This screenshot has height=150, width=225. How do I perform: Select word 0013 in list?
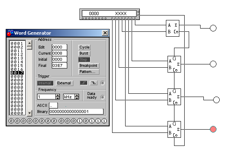[17, 58]
